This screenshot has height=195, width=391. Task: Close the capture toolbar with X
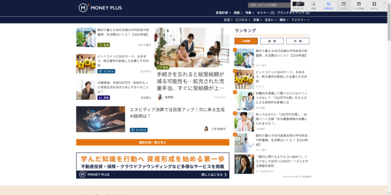coord(384,3)
